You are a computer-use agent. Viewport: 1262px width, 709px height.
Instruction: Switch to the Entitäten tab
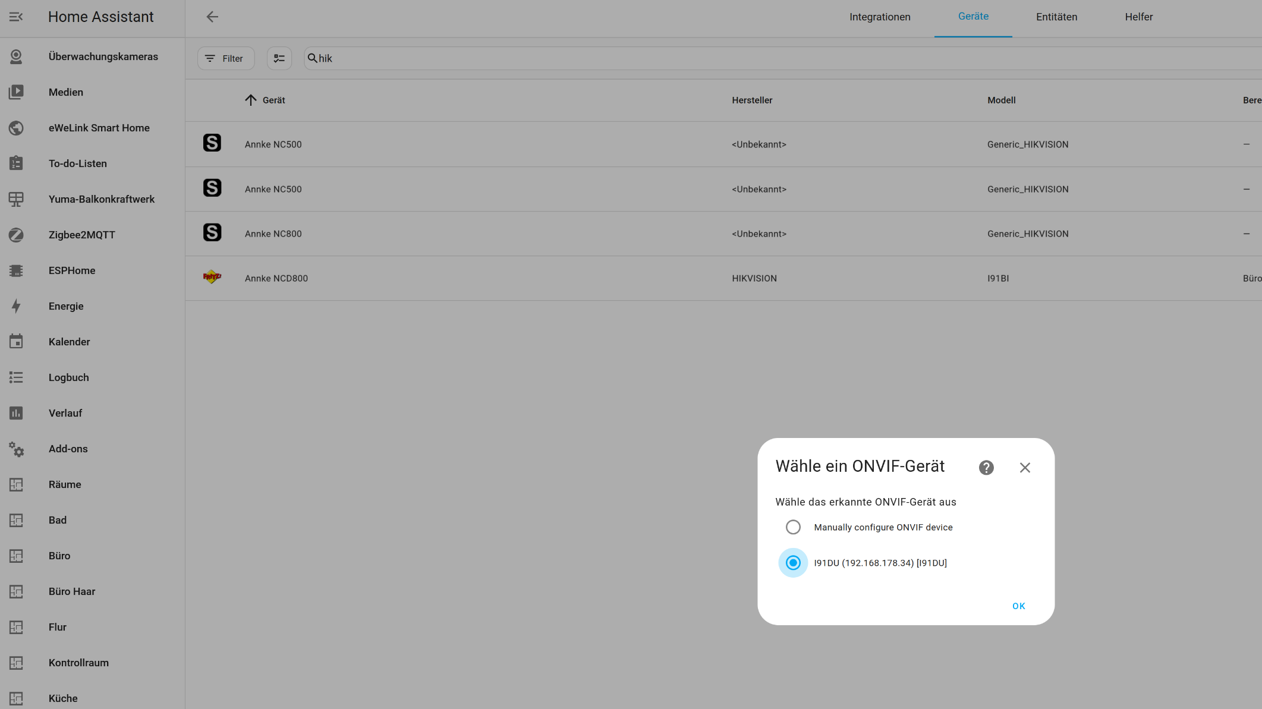click(x=1056, y=17)
